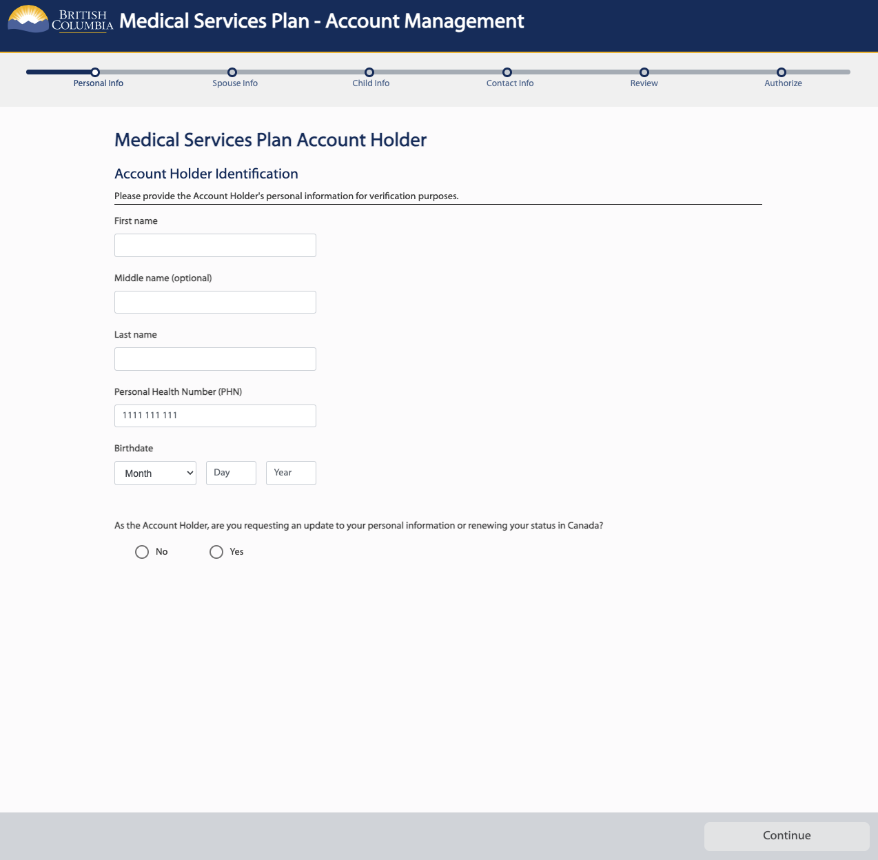
Task: Click the Medical Services Plan header title
Action: point(321,21)
